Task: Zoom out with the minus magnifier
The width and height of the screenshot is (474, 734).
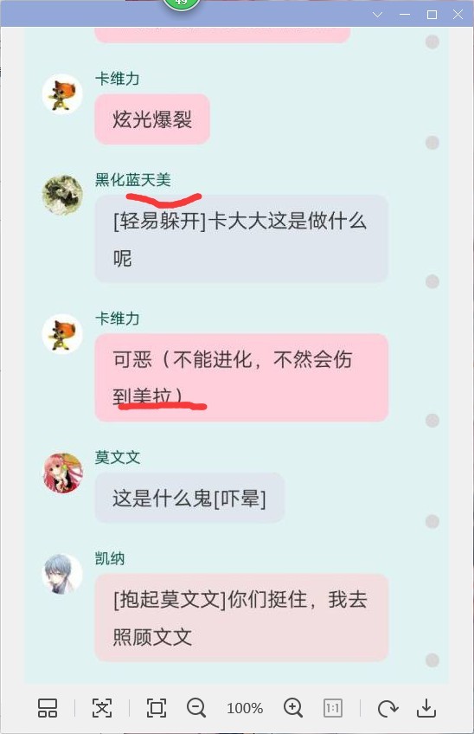Action: [x=196, y=708]
